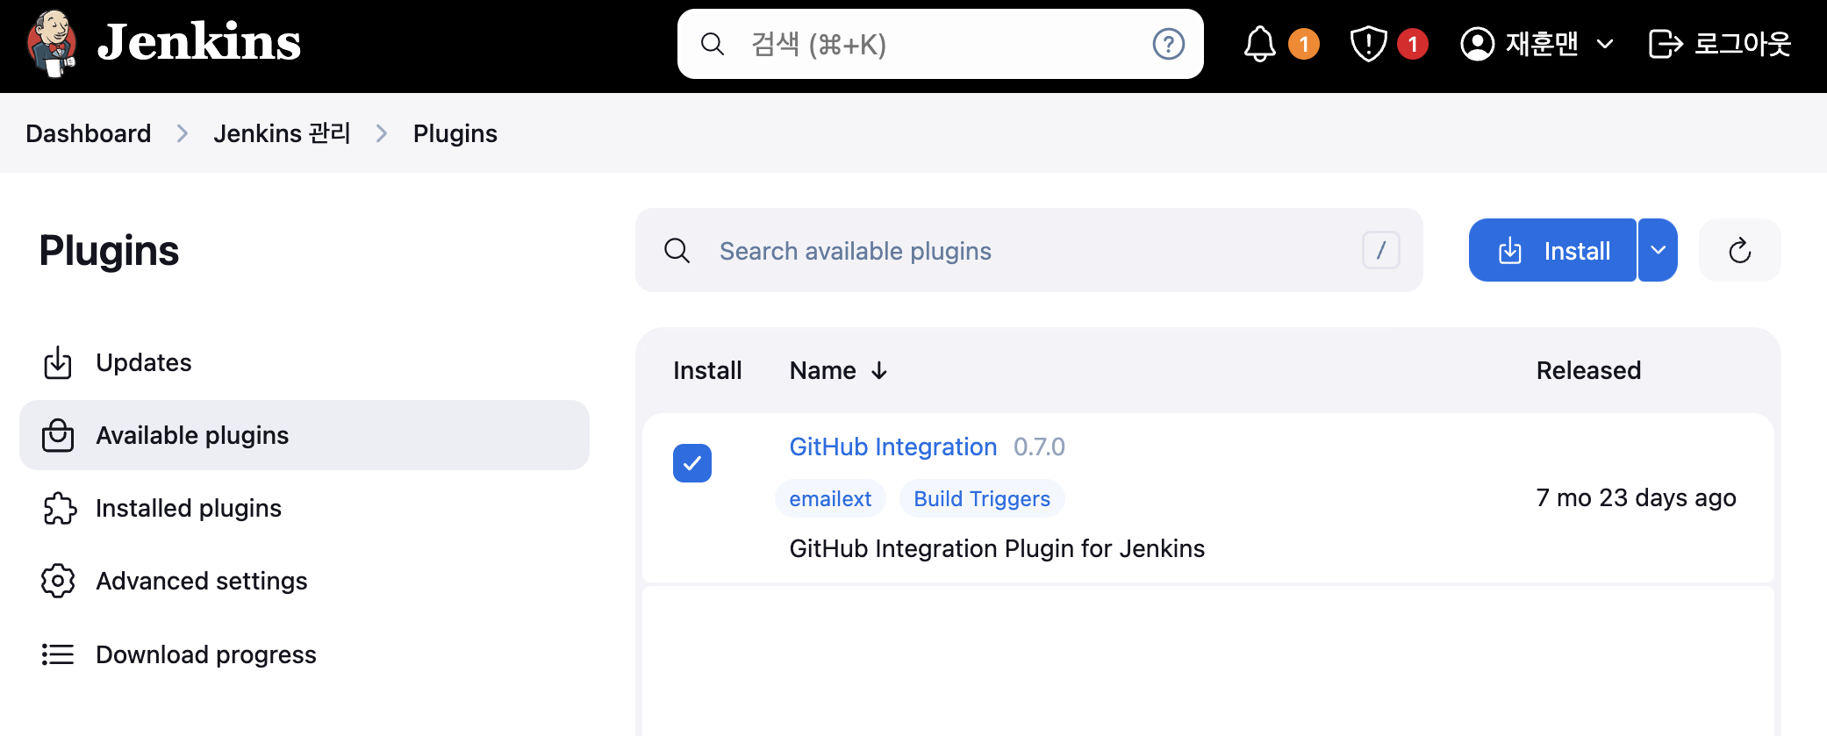
Task: Expand the 재훈맨 user dropdown chevron
Action: coord(1605,44)
